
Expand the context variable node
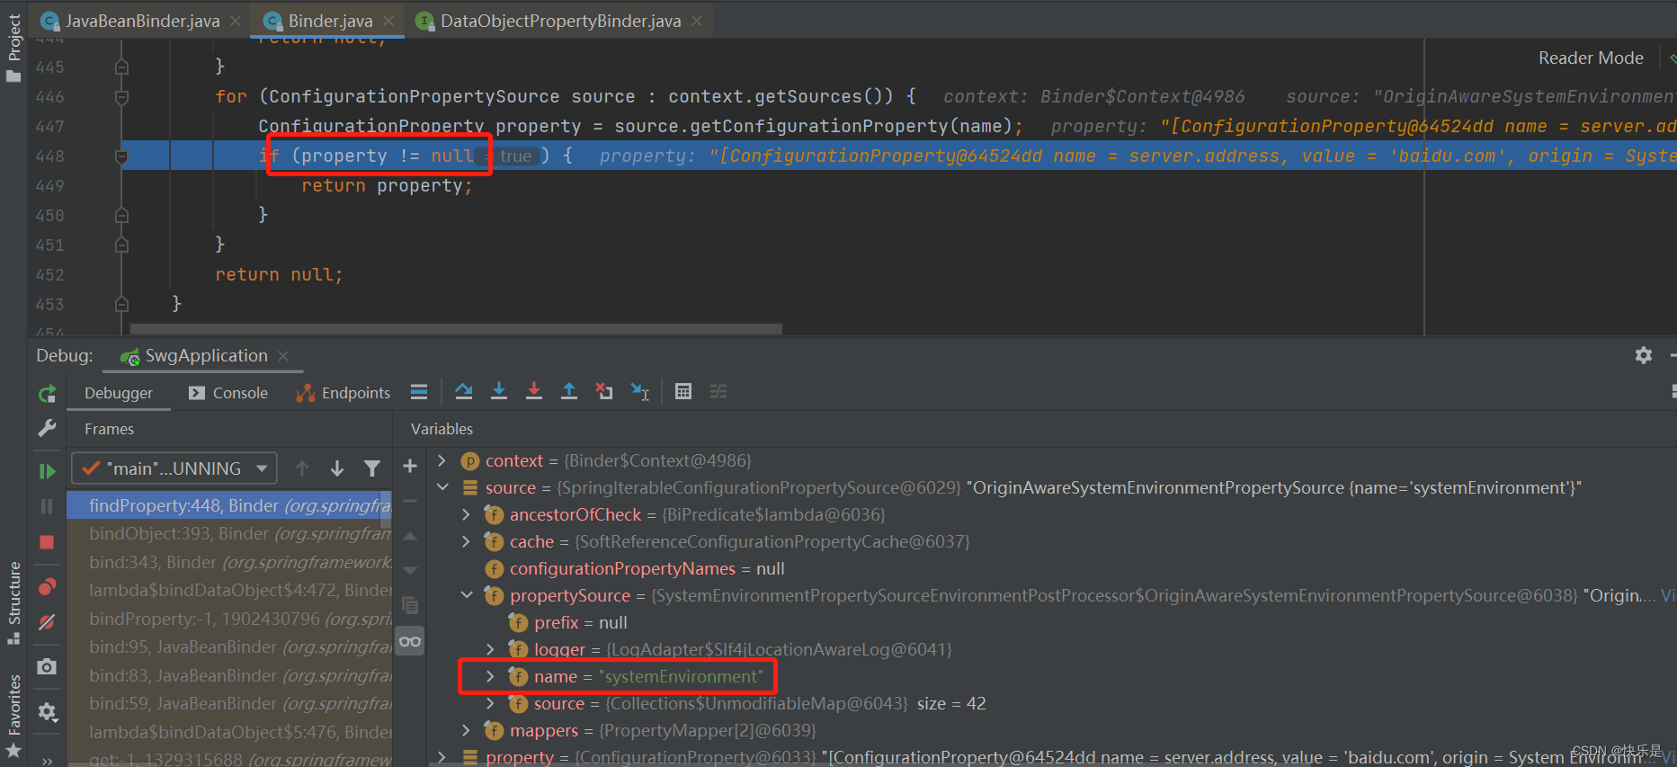[x=442, y=460]
